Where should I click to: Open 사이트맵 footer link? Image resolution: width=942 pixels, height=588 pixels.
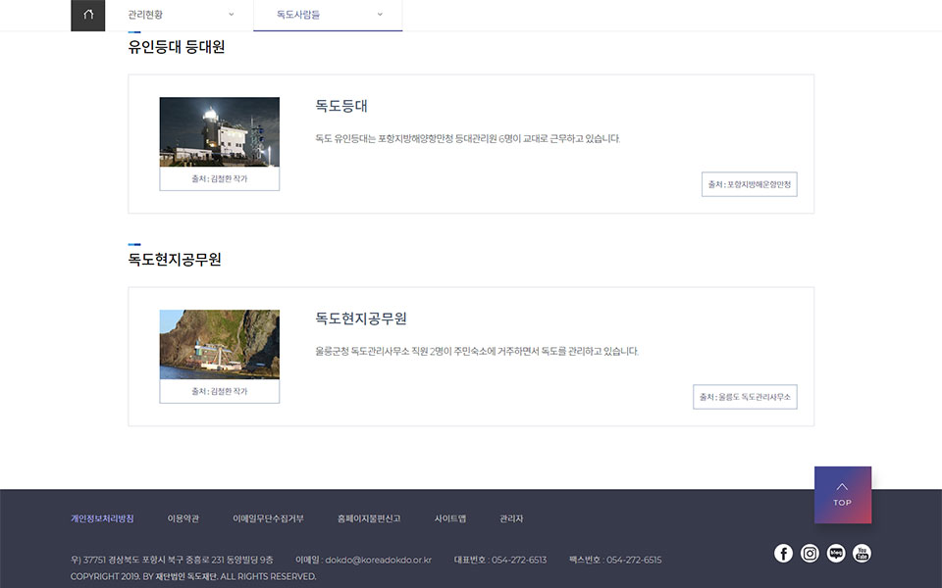(x=450, y=518)
